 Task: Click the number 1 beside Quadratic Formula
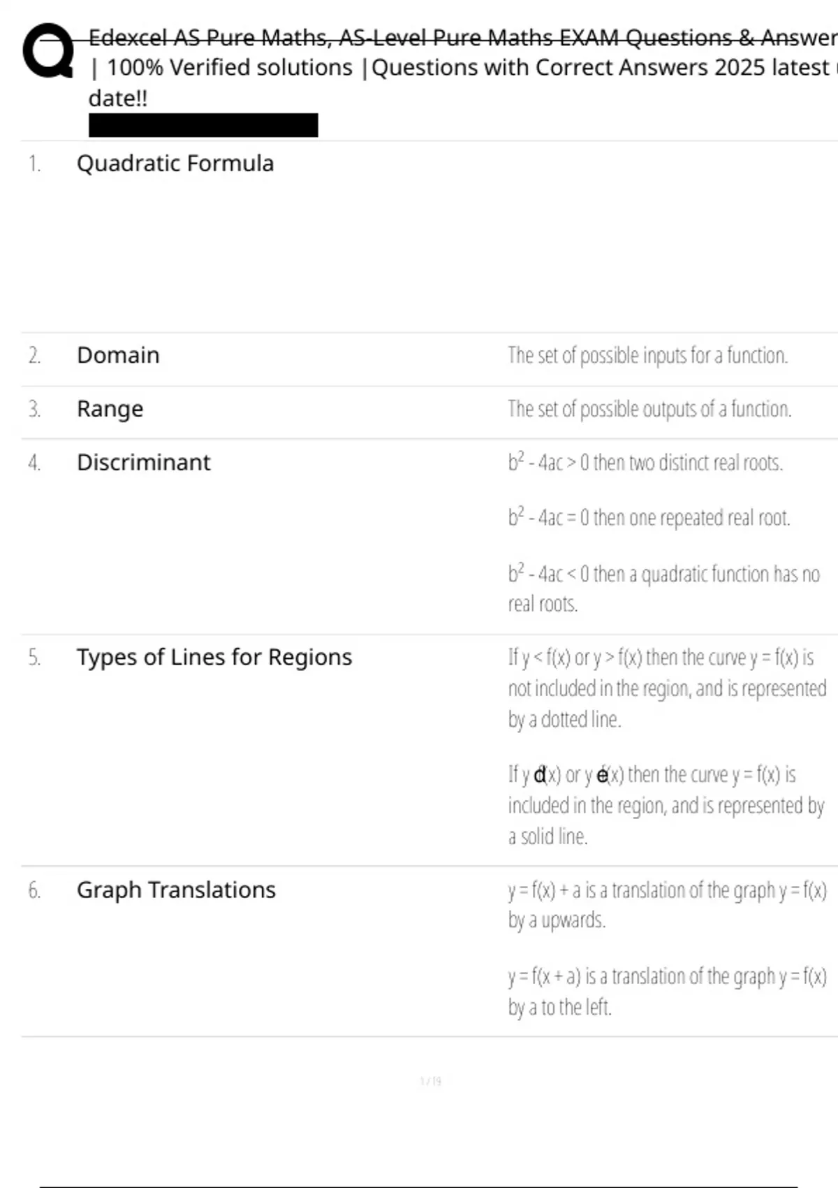tap(34, 164)
